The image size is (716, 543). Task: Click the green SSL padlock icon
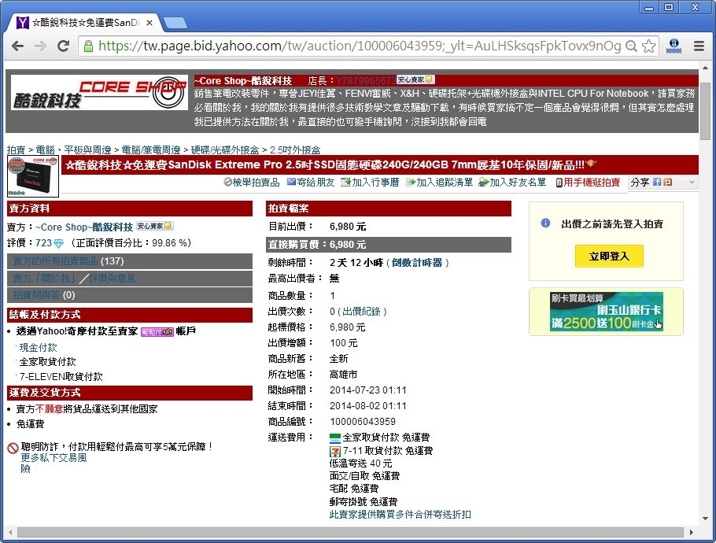coord(89,46)
